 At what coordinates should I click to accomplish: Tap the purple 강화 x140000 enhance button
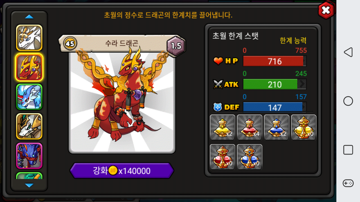(122, 171)
